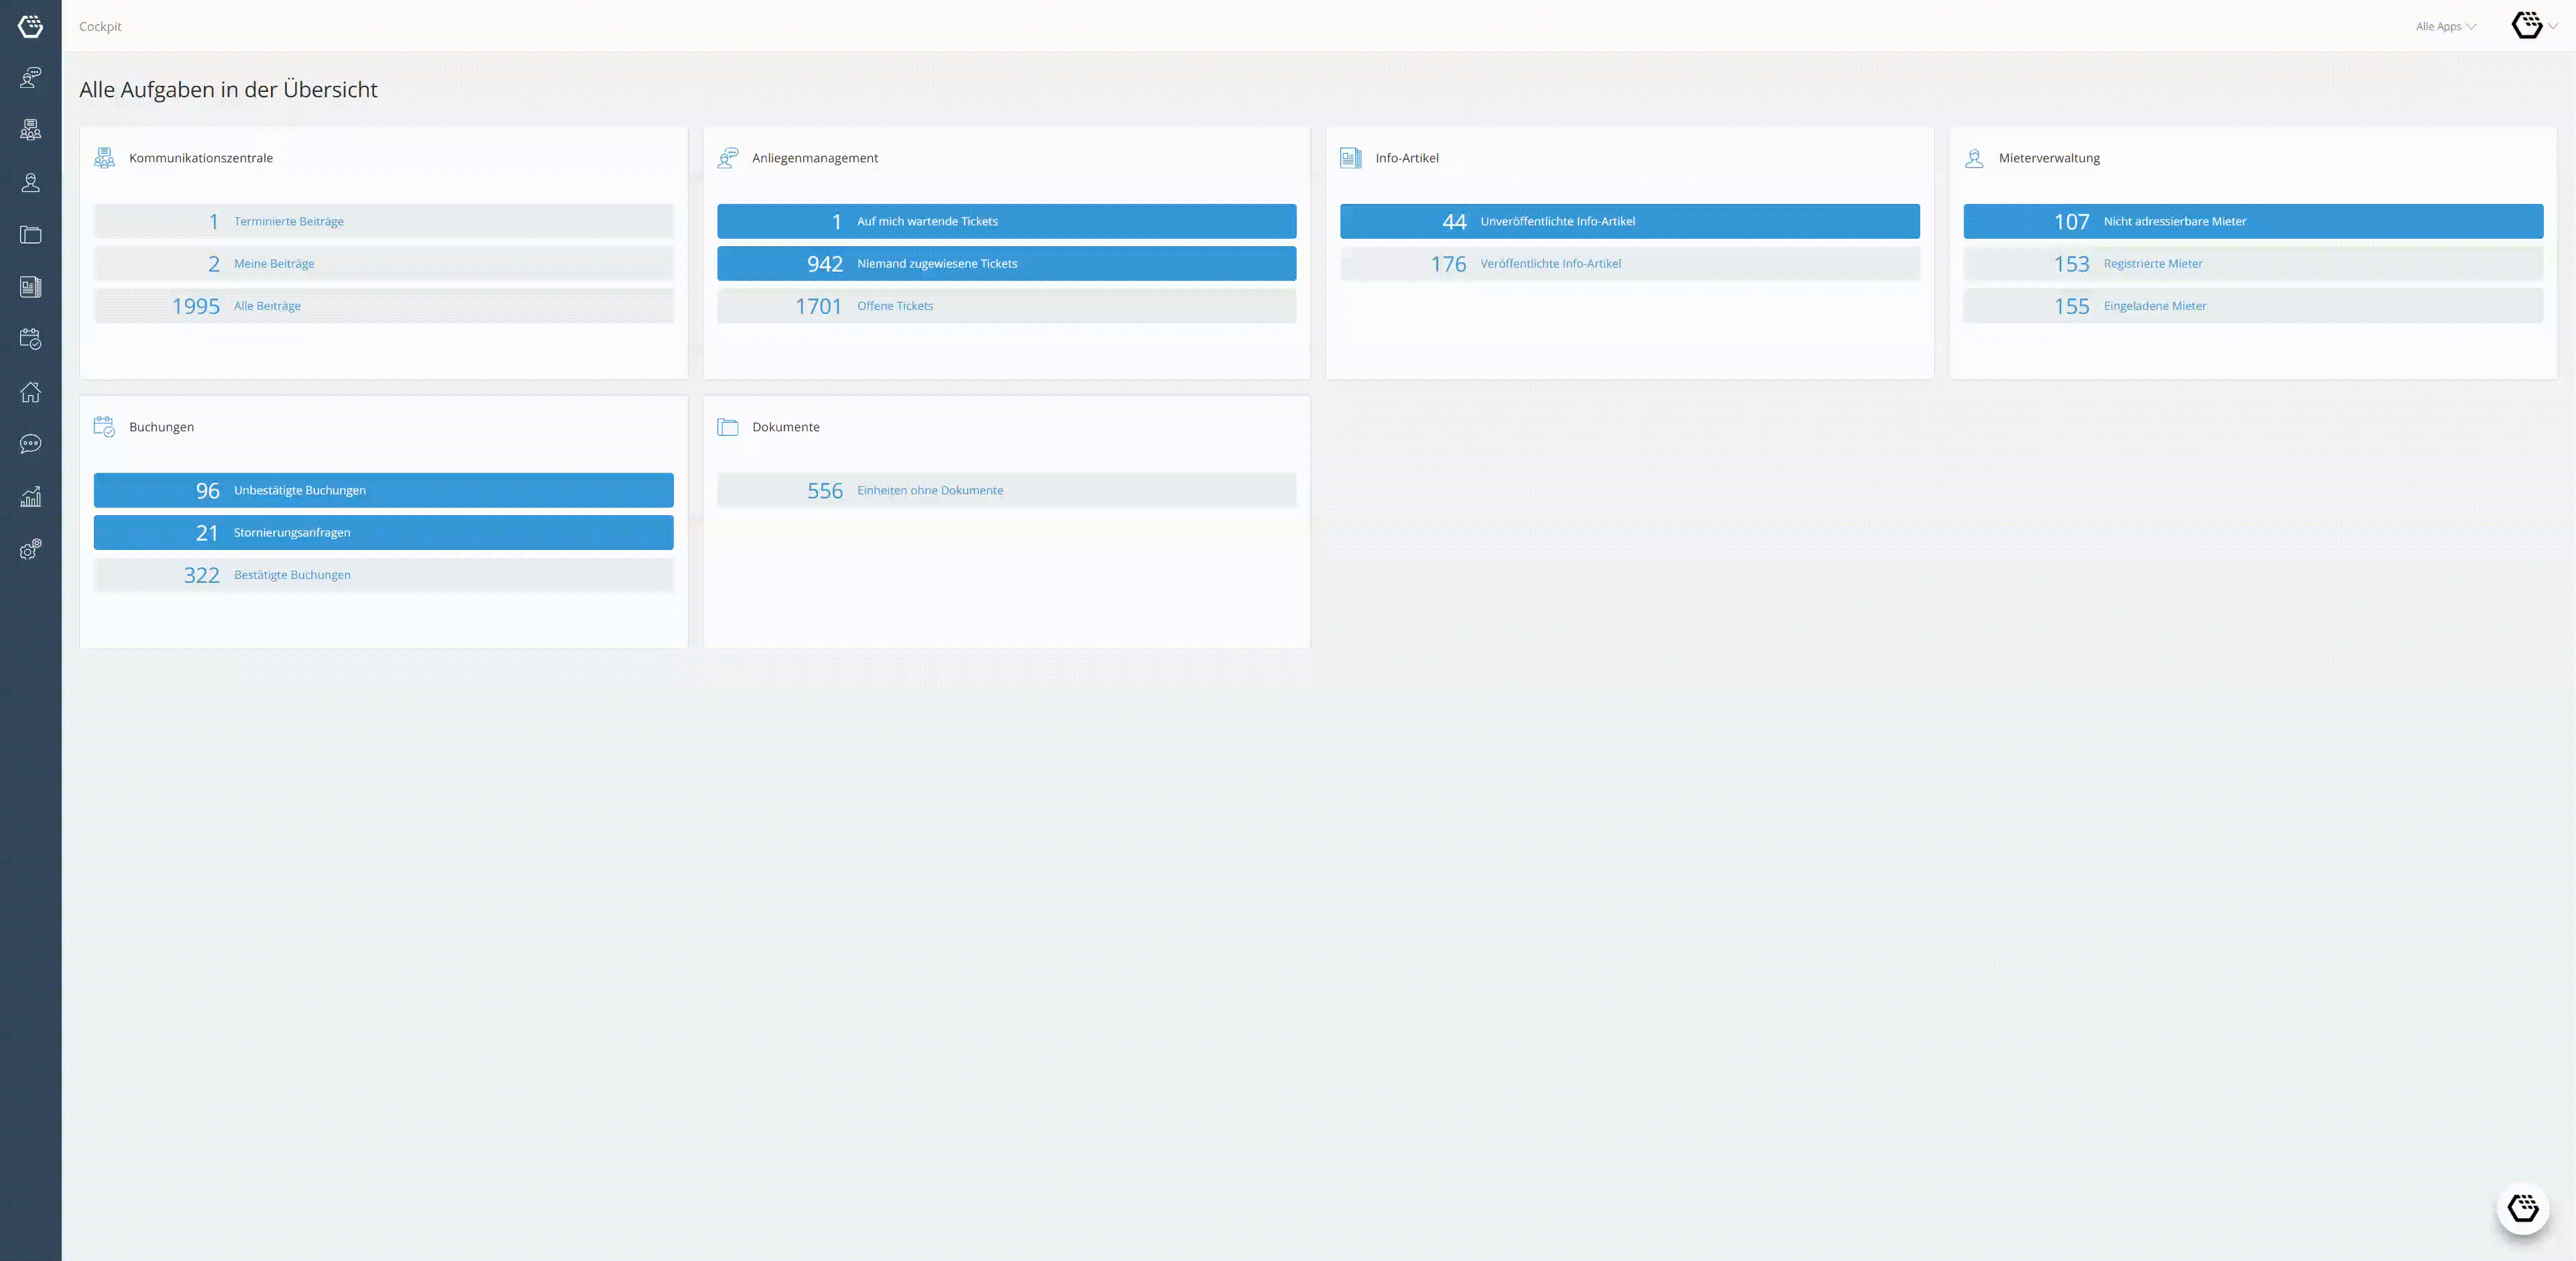
Task: Open Unbestätigte Buchungen
Action: [384, 490]
